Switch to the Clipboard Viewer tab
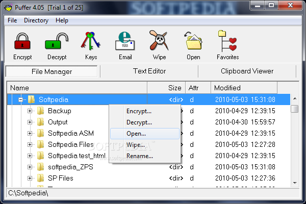Viewport: 306px width, 204px height. pyautogui.click(x=247, y=71)
